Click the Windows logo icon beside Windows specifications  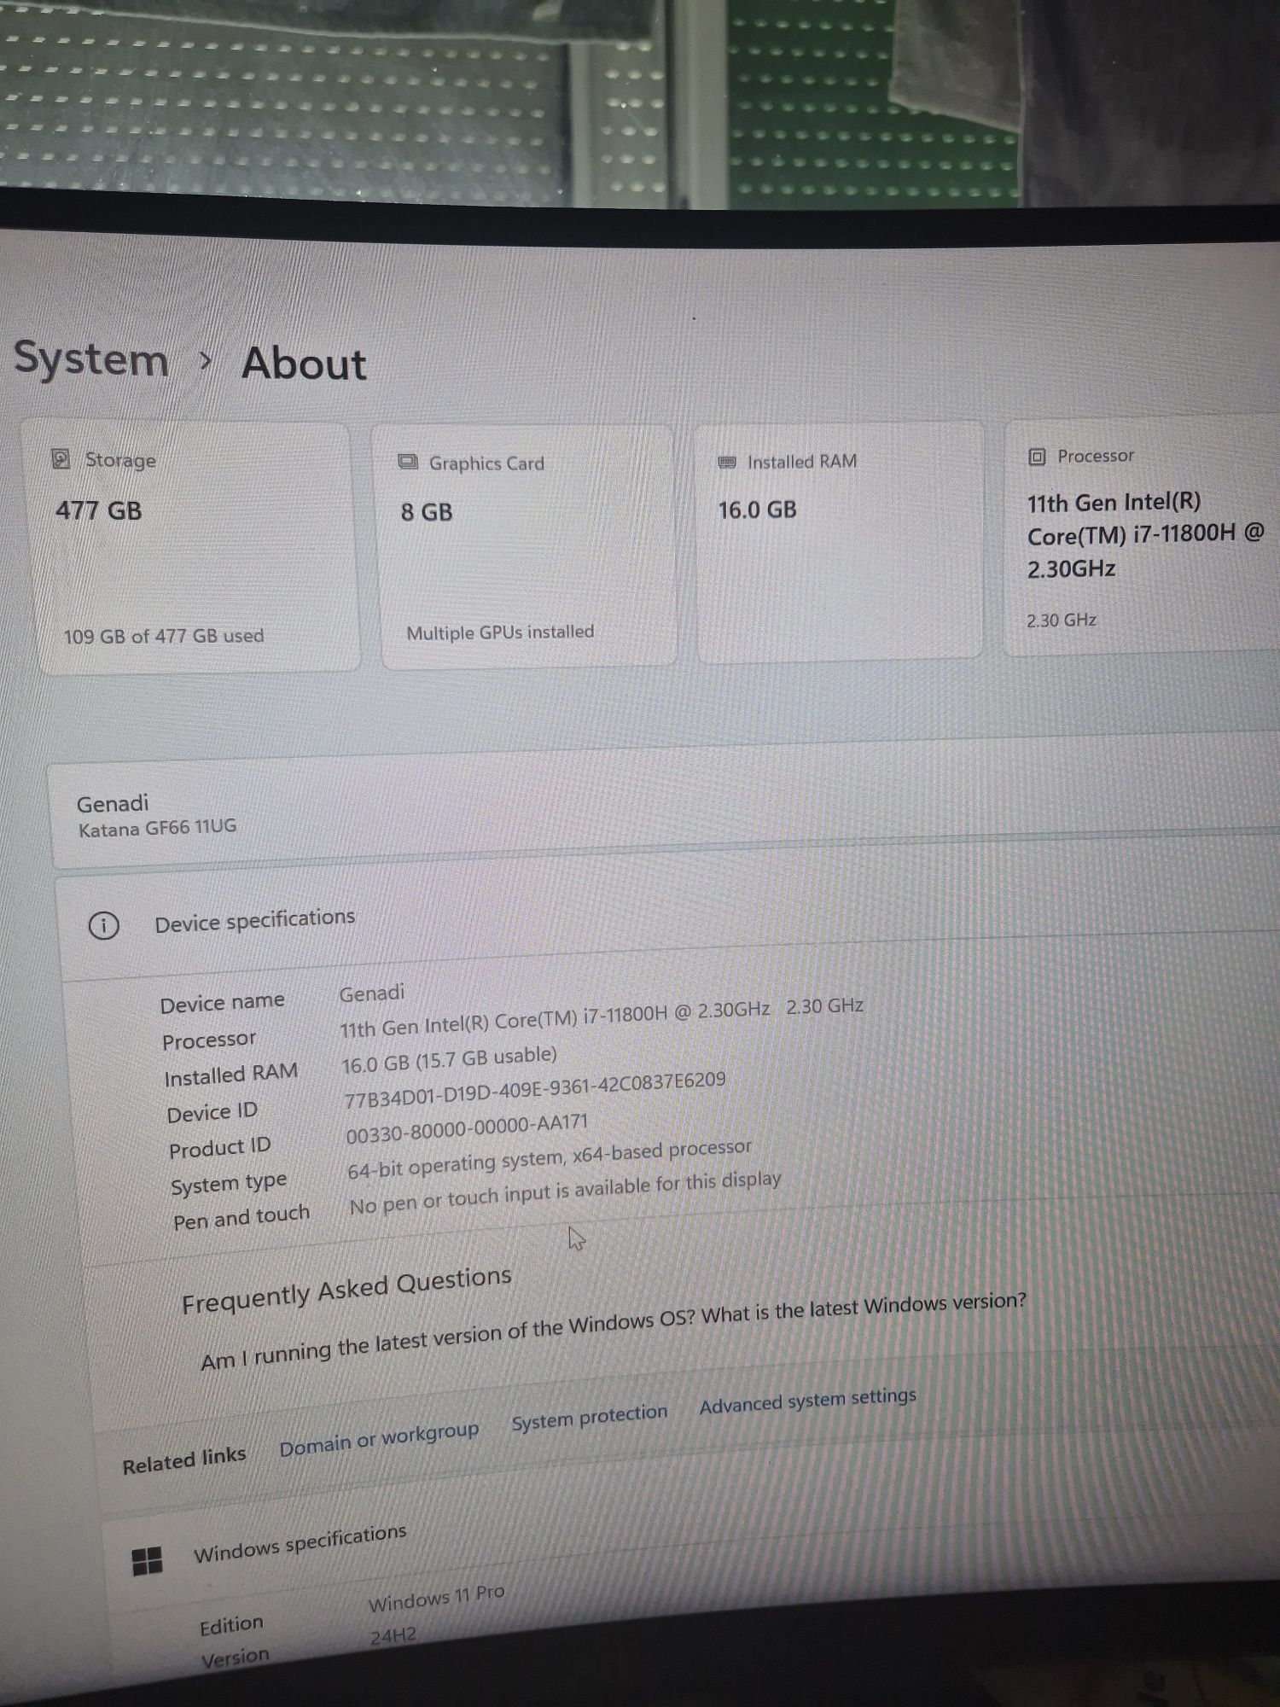[x=147, y=1562]
